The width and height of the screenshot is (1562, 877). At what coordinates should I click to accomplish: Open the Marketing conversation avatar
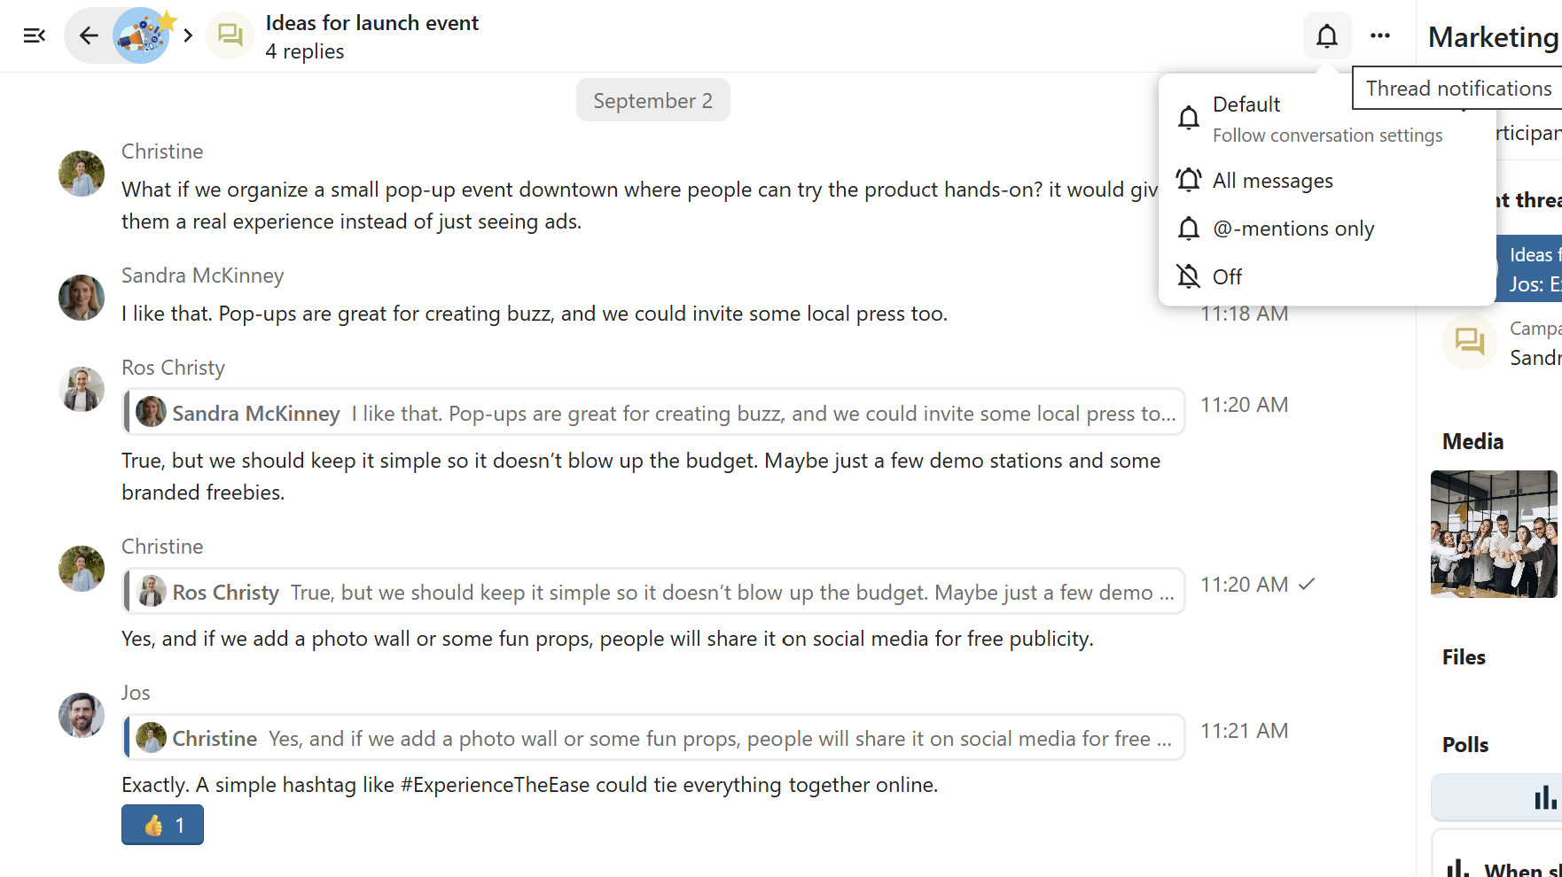[x=142, y=35]
